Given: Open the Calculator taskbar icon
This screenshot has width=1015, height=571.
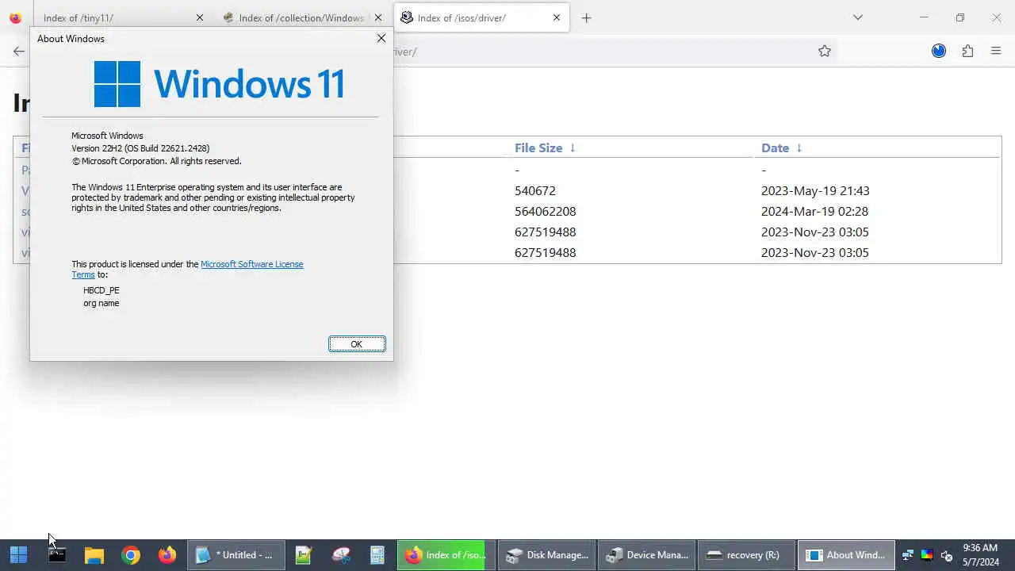Looking at the screenshot, I should [377, 555].
